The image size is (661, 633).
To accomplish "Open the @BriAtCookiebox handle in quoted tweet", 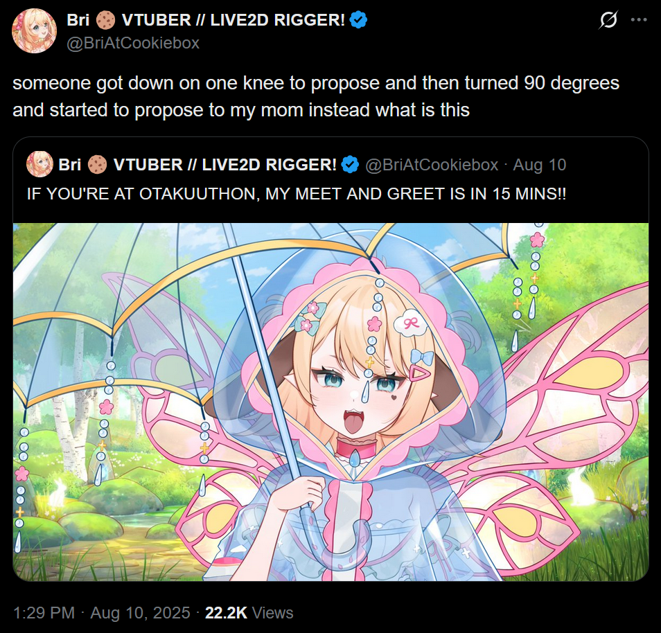I will coord(432,165).
